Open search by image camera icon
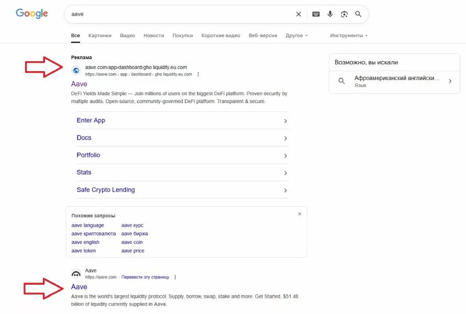The width and height of the screenshot is (466, 314). pyautogui.click(x=344, y=14)
